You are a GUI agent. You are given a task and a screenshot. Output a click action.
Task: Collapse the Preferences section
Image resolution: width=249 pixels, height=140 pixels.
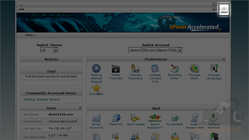click(224, 59)
